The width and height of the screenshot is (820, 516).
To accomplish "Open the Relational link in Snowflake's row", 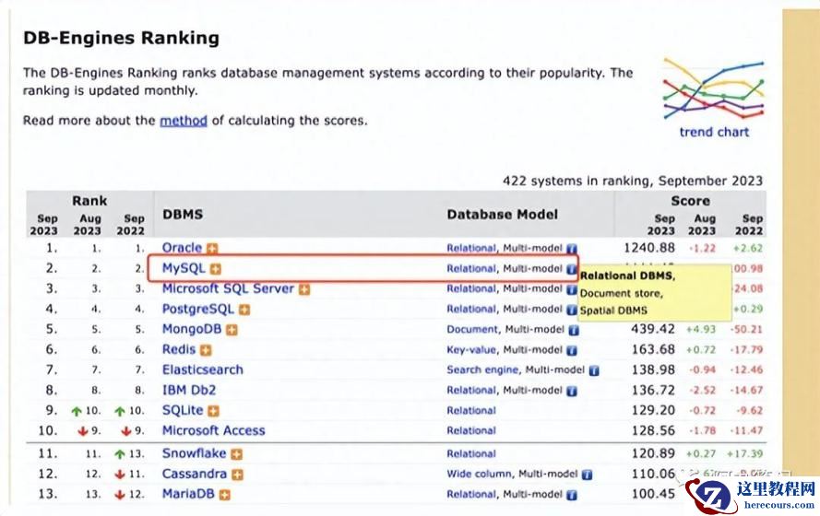I will (x=471, y=454).
